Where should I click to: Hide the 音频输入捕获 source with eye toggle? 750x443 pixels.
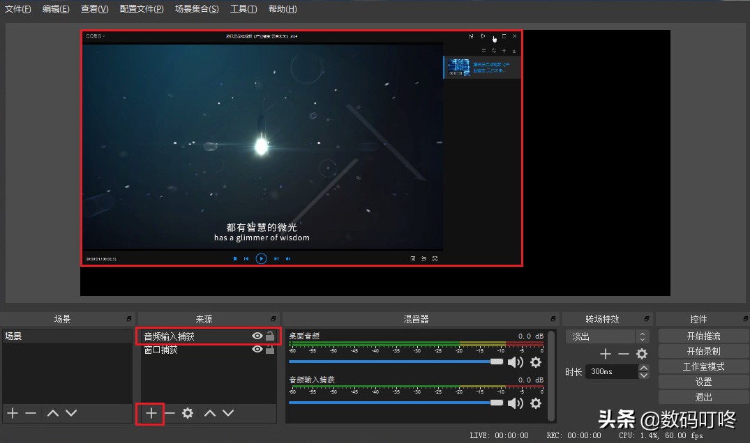pyautogui.click(x=256, y=336)
